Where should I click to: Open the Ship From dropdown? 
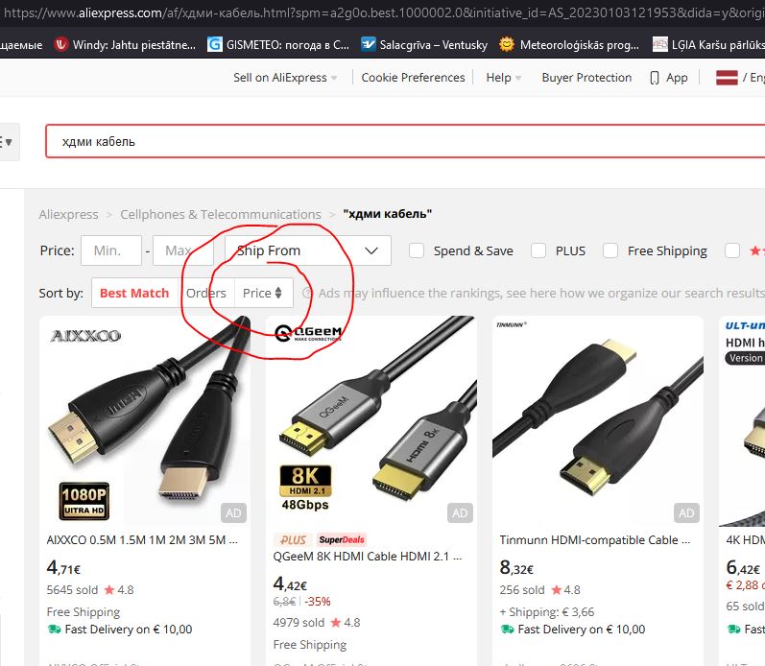coord(308,250)
